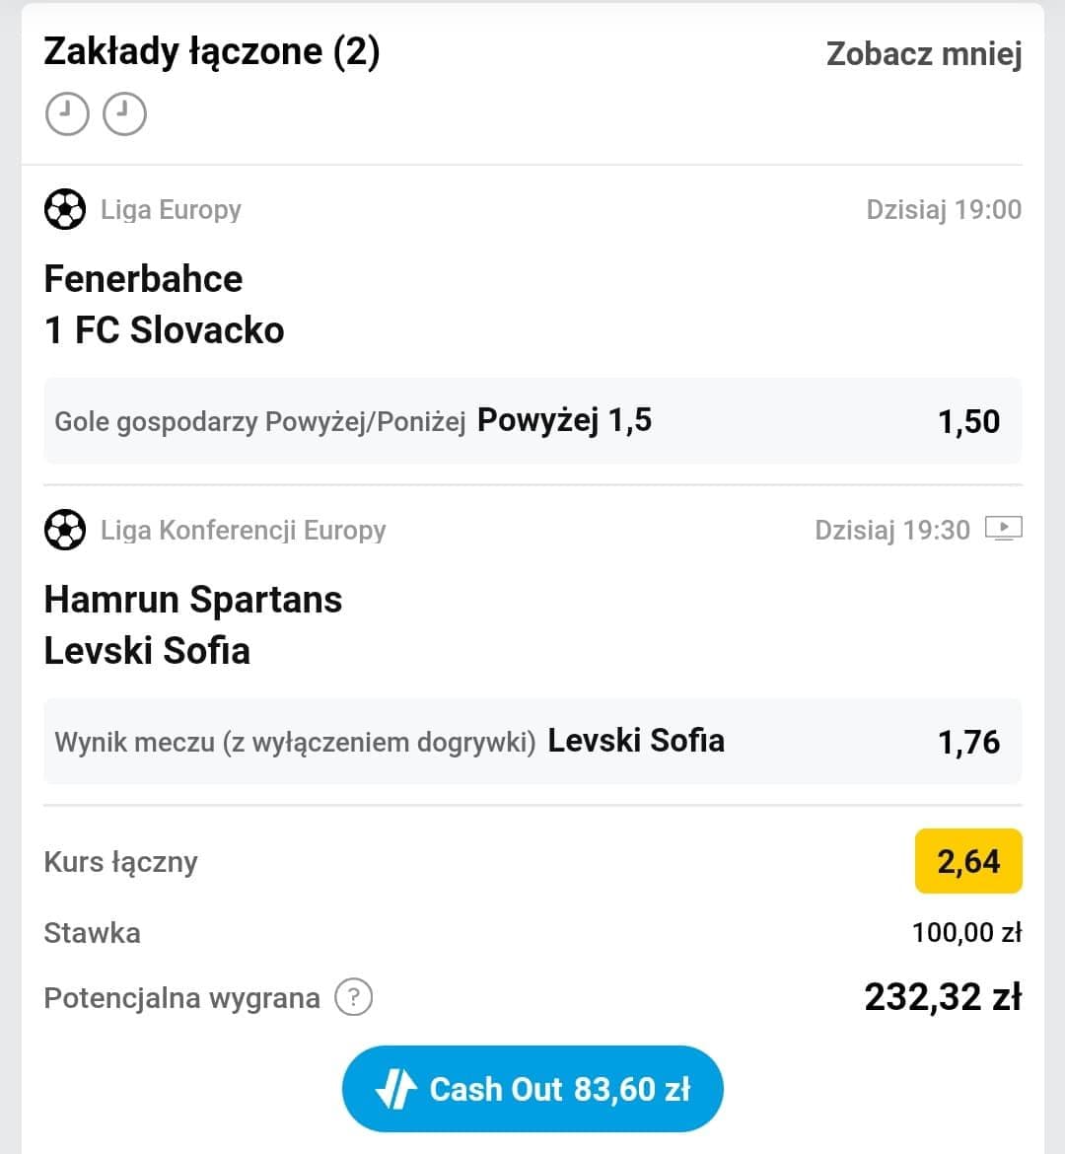This screenshot has width=1065, height=1154.
Task: Open the 1 FC Slovacko team name
Action: point(164,329)
